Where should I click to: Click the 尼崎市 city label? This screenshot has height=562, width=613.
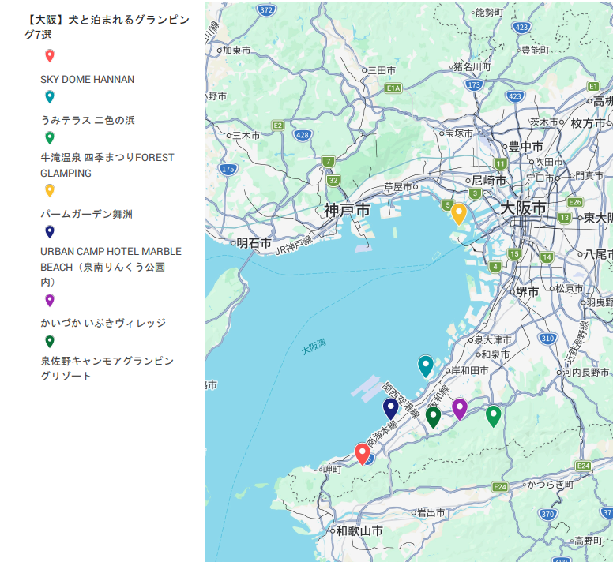click(489, 181)
